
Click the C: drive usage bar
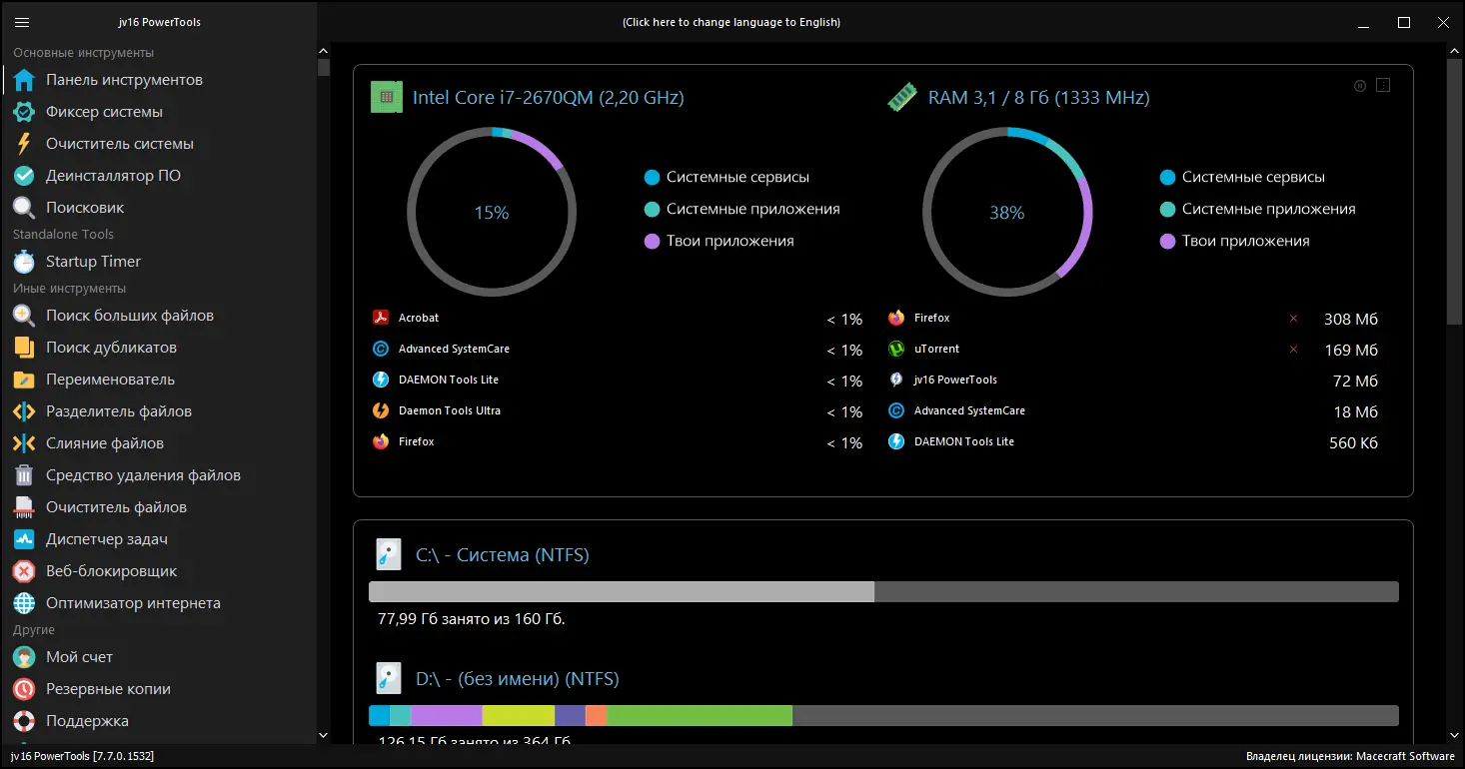pyautogui.click(x=883, y=591)
